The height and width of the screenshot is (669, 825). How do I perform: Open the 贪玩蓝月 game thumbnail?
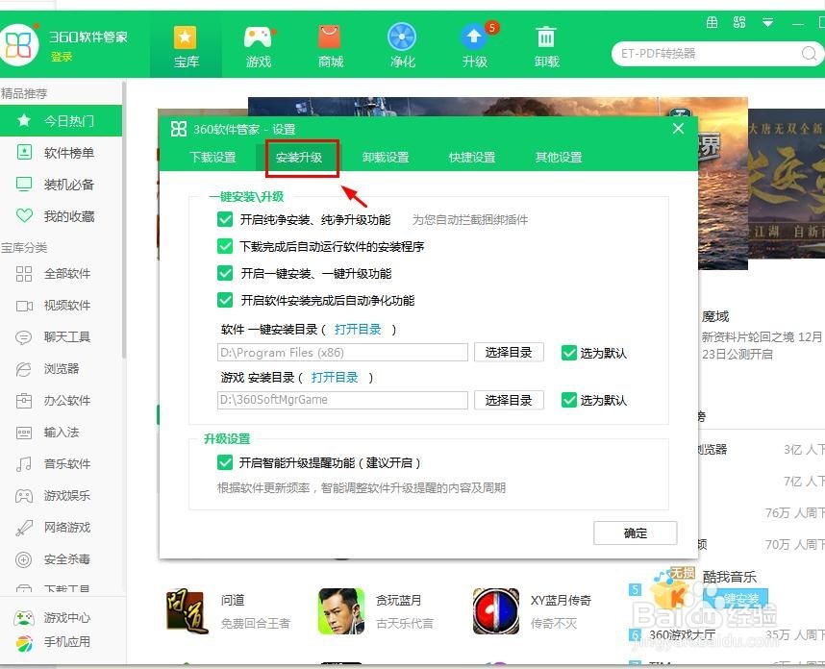point(341,611)
